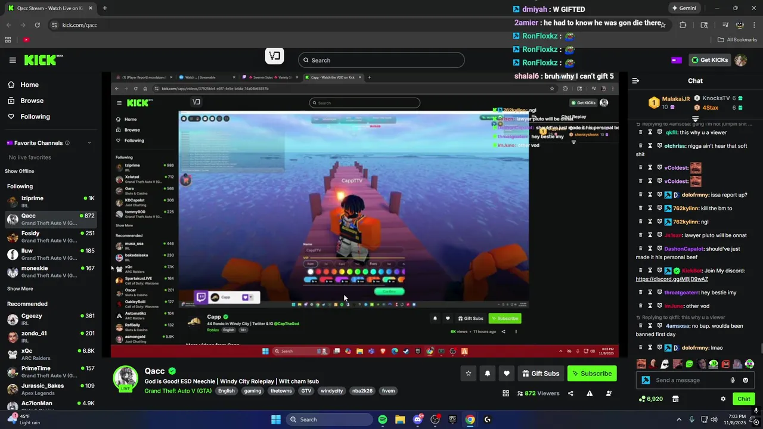Click the kick.com/qacc address bar
The height and width of the screenshot is (429, 763).
tap(79, 25)
